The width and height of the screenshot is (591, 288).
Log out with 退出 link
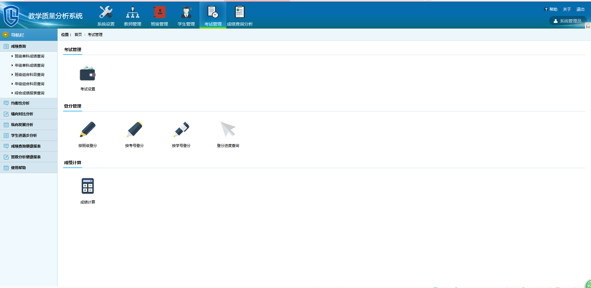point(581,10)
